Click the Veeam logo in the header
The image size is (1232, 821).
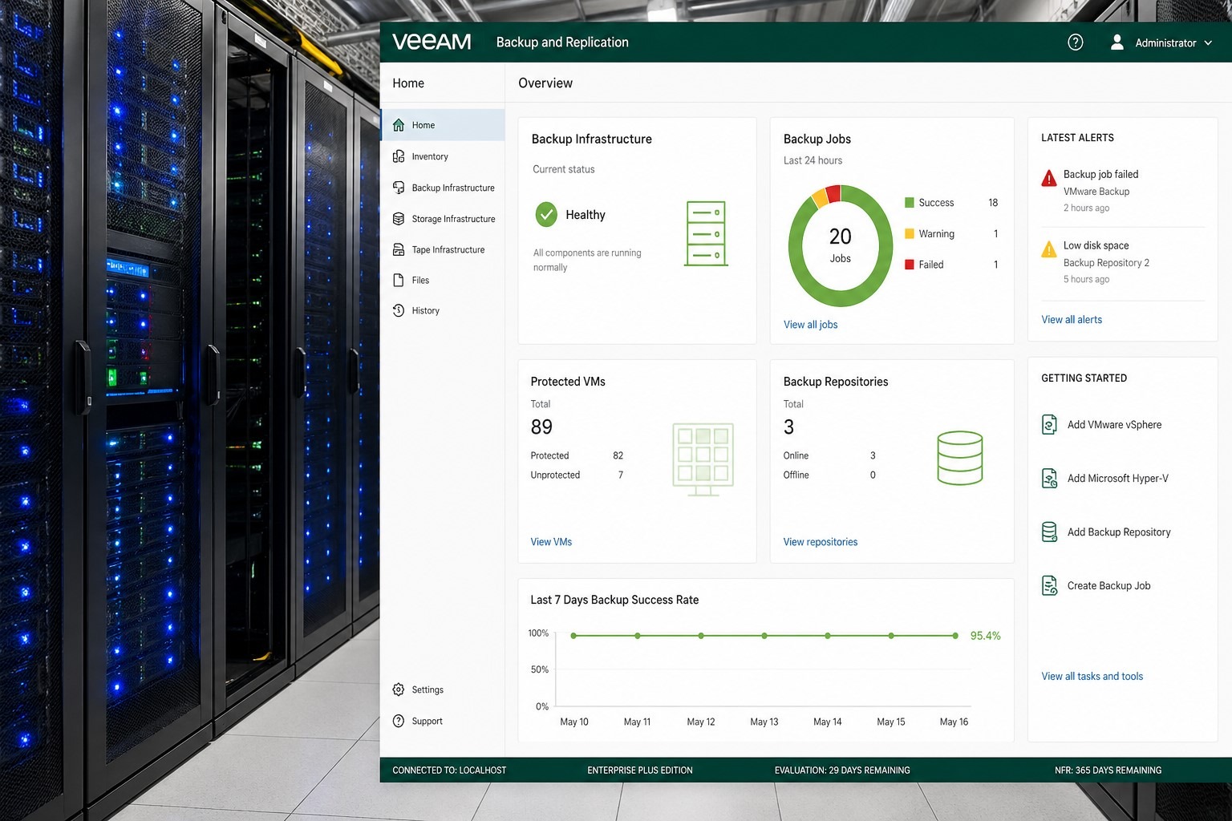pos(432,42)
